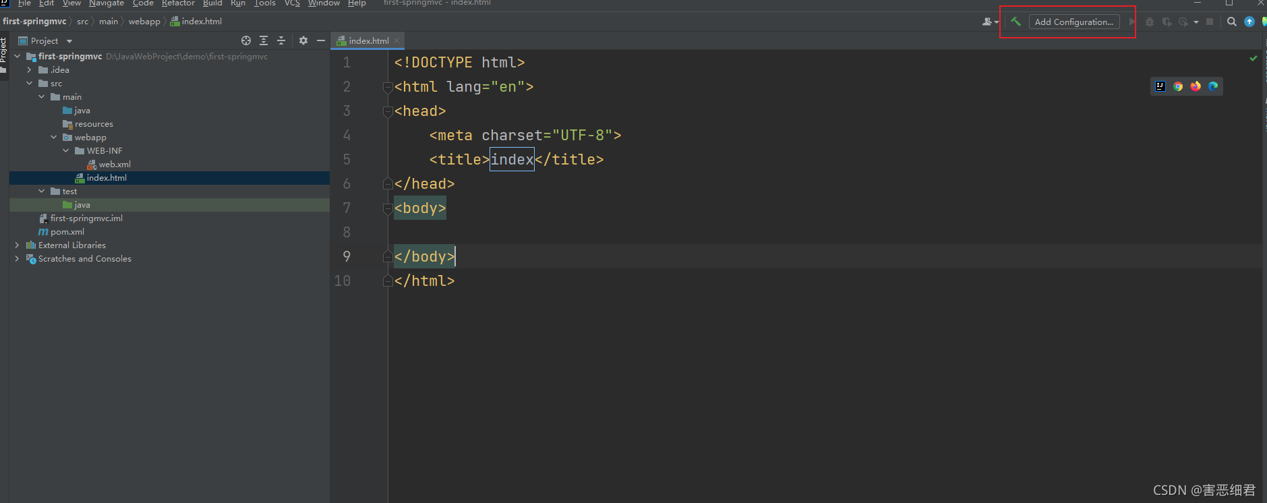
Task: Collapse the test folder
Action: (x=42, y=191)
